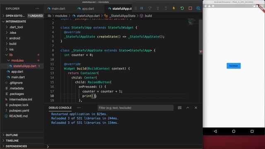The height and width of the screenshot is (149, 265).
Task: Close the Debug Console panel
Action: pos(196,108)
